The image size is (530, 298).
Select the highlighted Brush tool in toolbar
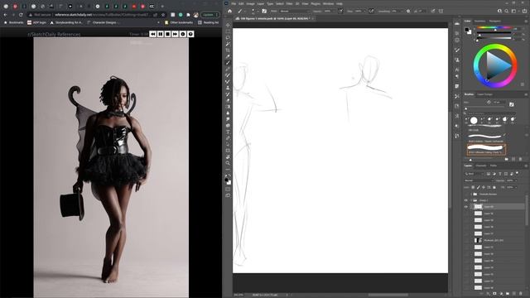pyautogui.click(x=228, y=63)
